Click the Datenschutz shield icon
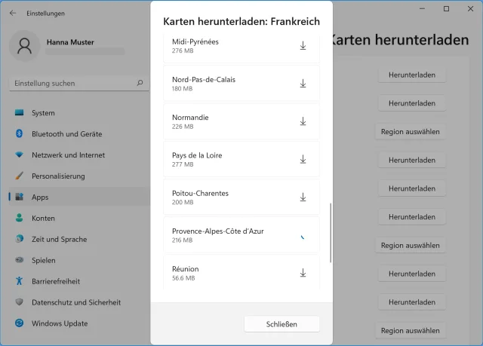Viewport: 483px width, 346px height. (x=19, y=302)
